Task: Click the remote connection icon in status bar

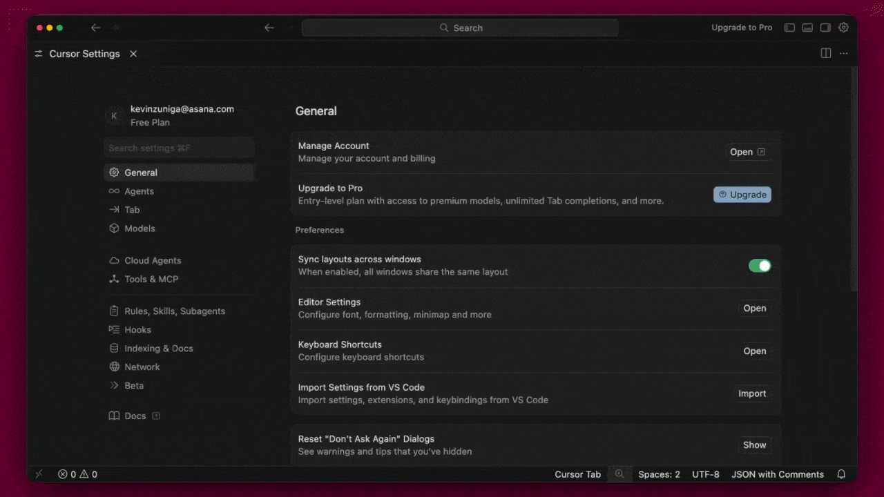Action: click(x=39, y=474)
